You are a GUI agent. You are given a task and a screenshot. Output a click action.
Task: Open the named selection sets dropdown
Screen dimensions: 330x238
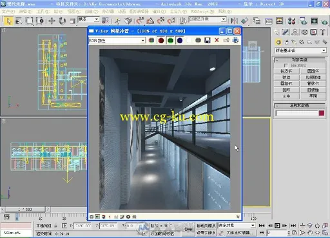coord(208,19)
